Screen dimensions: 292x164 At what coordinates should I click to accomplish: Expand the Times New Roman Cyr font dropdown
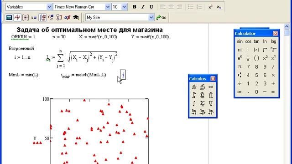pos(108,7)
